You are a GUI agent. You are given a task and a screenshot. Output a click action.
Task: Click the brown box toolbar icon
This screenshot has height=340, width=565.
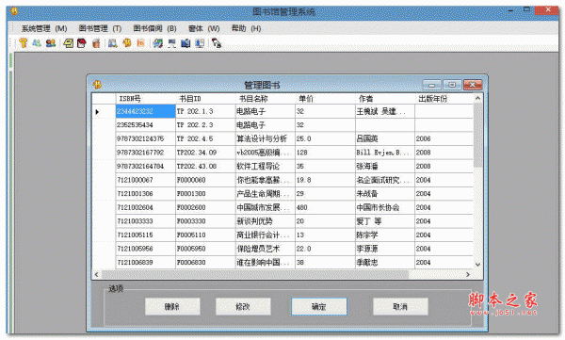click(96, 43)
